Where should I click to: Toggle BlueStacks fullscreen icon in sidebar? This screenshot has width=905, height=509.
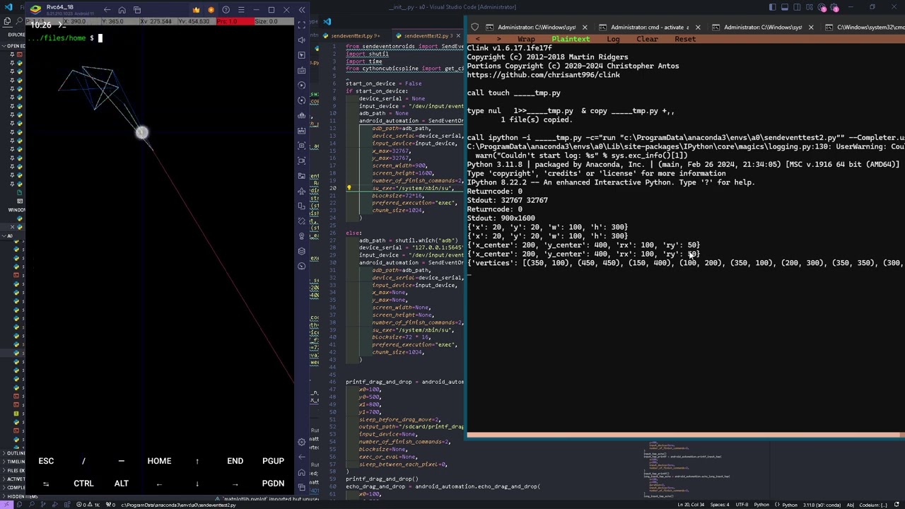coord(302,23)
